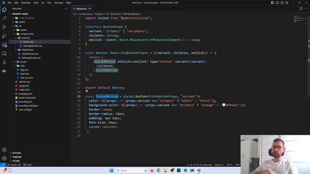Open the Explorer view in activity bar
This screenshot has height=174, width=310.
pos(4,10)
